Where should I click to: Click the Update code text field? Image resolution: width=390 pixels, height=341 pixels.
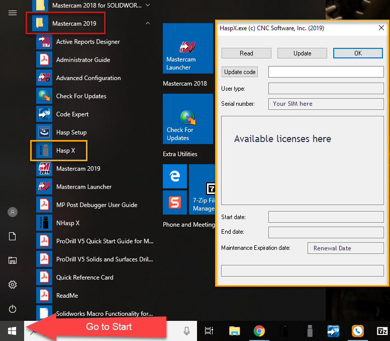pyautogui.click(x=326, y=72)
